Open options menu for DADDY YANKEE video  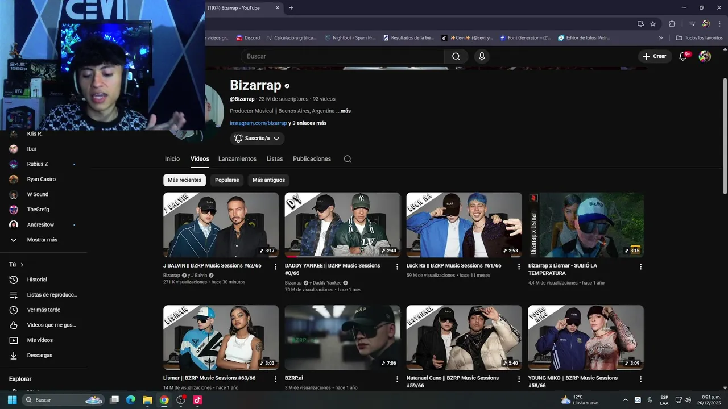tap(398, 266)
